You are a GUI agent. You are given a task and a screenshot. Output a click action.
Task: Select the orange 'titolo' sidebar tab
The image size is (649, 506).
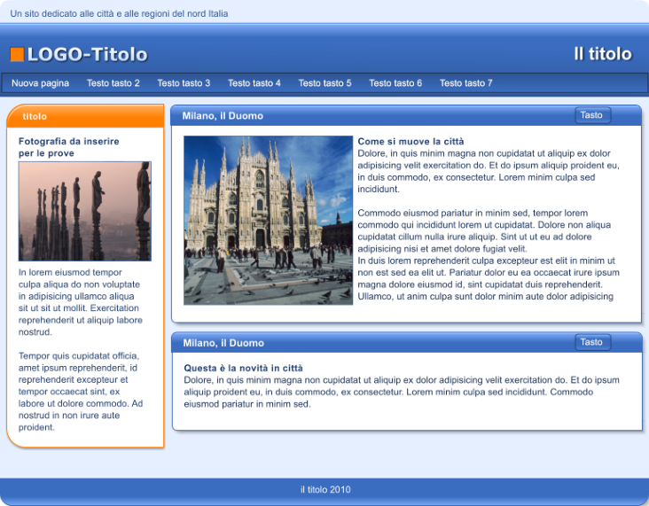(35, 116)
